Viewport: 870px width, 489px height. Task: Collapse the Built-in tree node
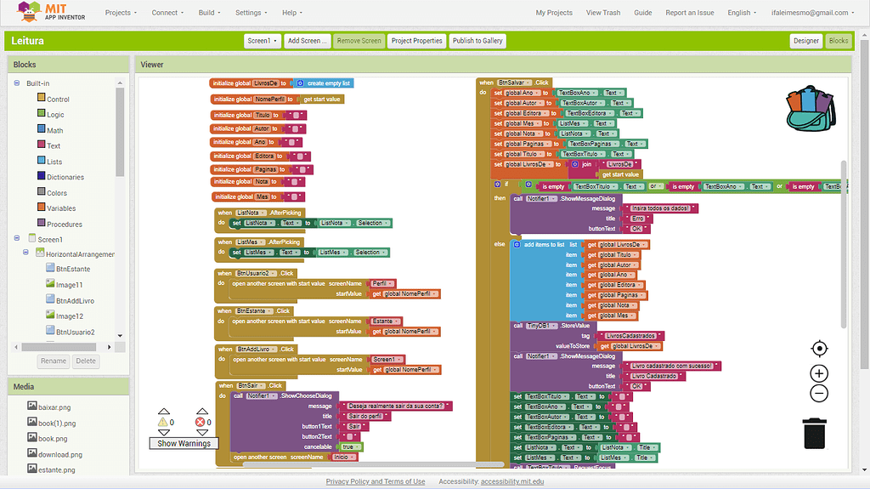click(x=17, y=83)
